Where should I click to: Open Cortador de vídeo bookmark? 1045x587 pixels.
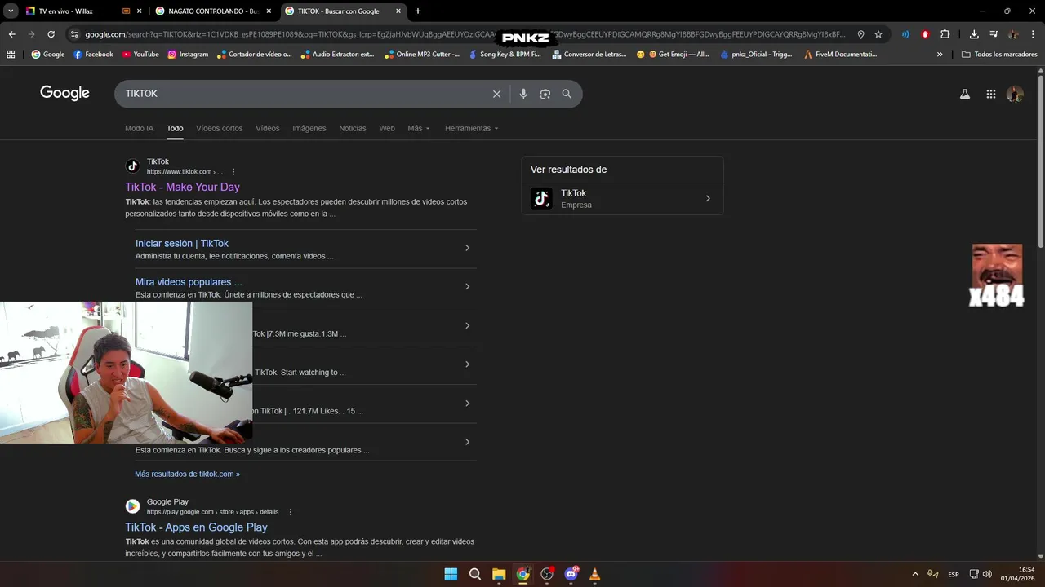point(254,55)
